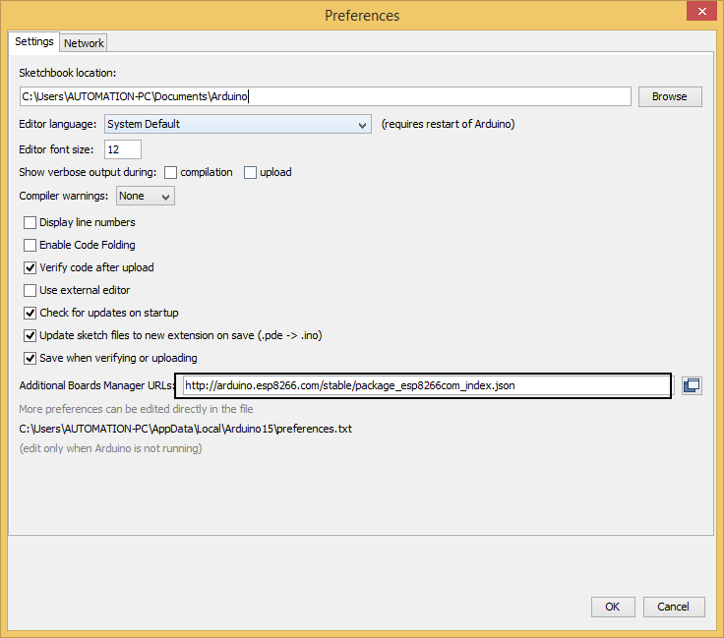Tick the Display line numbers checkbox
724x638 pixels.
click(x=30, y=223)
